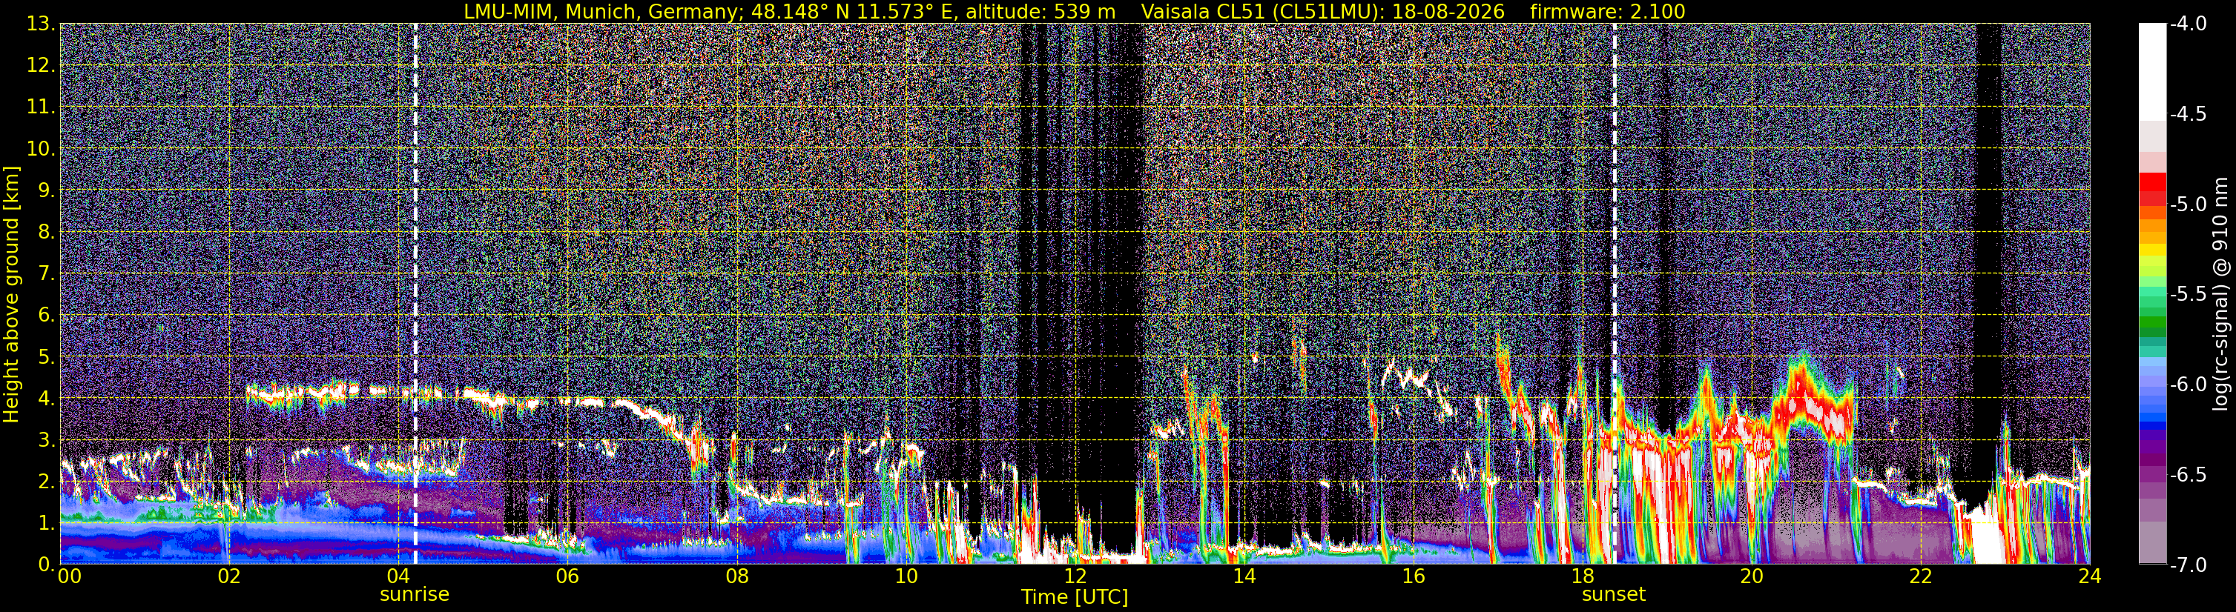Click the '11.' height tick label
Screen dimensions: 2236x612
pos(42,107)
